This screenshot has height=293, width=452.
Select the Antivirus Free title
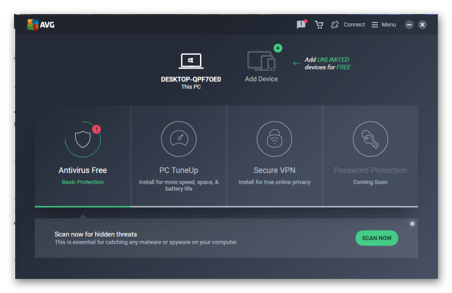pyautogui.click(x=82, y=170)
